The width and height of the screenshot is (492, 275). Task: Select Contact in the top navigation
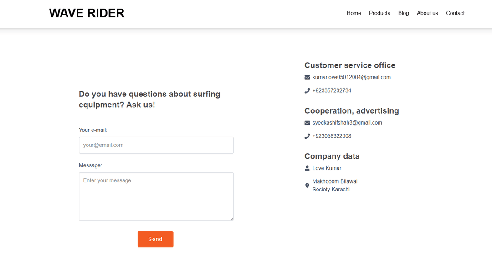[x=455, y=13]
